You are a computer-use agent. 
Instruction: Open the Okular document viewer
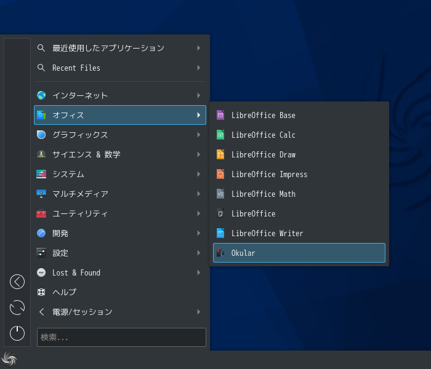click(299, 253)
